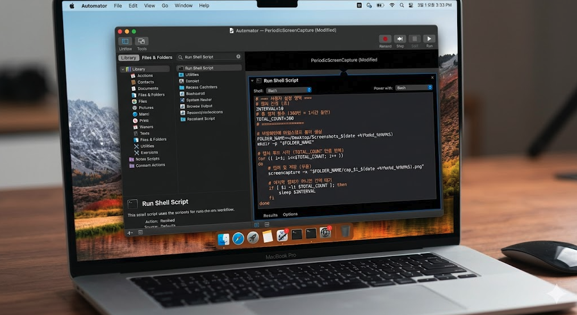The image size is (577, 315).
Task: Click the red Record button in toolbar
Action: tap(385, 39)
